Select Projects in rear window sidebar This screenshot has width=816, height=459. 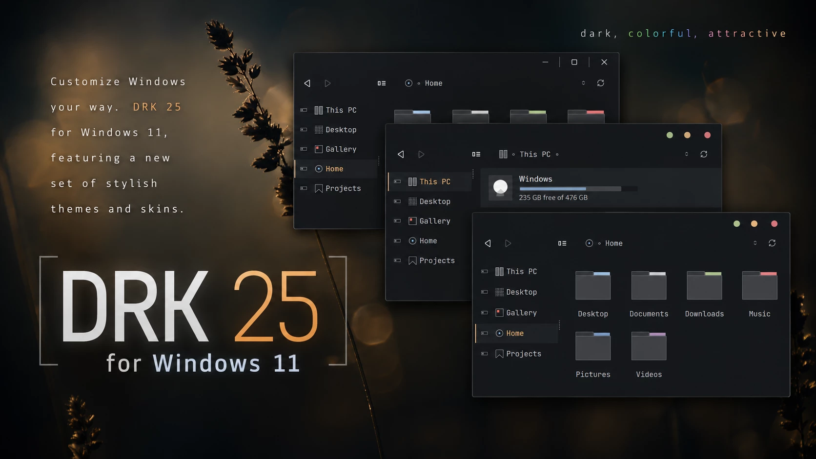pyautogui.click(x=338, y=188)
